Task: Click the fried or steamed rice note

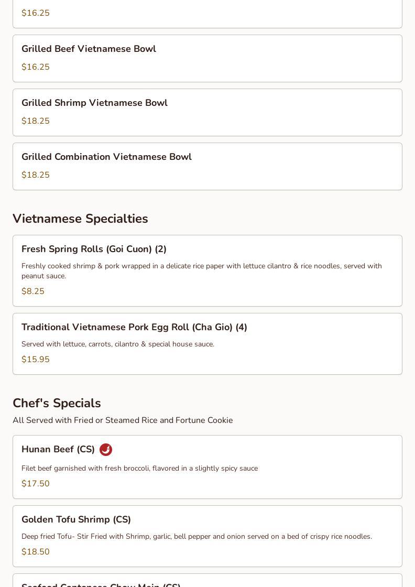Action: coord(123,420)
